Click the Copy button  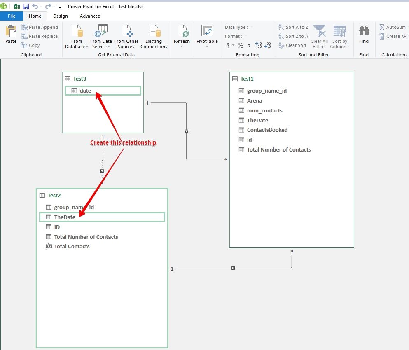click(x=30, y=45)
